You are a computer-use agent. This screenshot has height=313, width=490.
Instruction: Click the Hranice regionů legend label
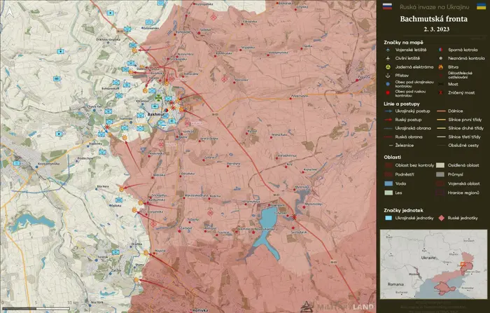[x=463, y=193]
